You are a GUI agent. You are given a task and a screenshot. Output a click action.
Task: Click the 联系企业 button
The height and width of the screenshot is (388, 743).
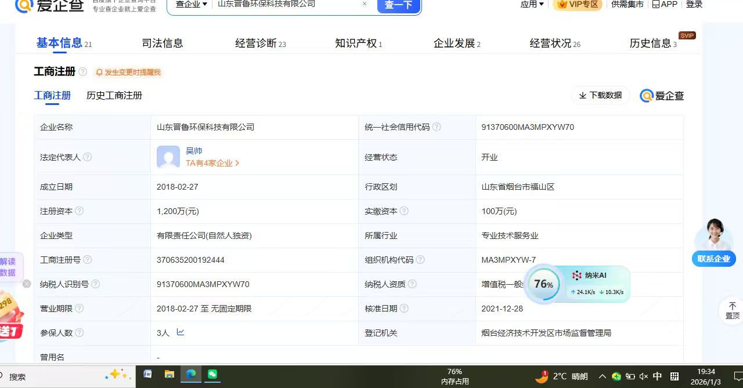[x=713, y=259]
